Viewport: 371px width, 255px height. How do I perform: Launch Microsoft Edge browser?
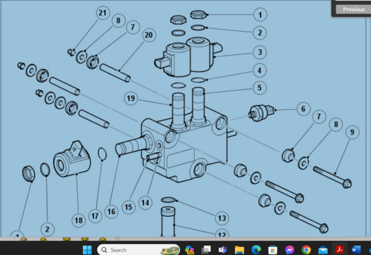pyautogui.click(x=256, y=250)
